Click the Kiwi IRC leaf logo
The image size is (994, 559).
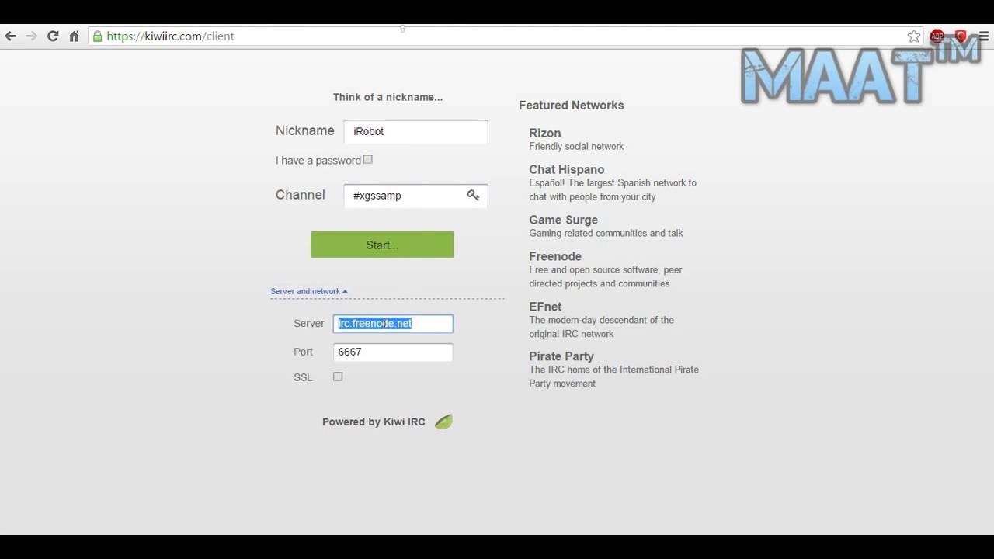pos(443,422)
